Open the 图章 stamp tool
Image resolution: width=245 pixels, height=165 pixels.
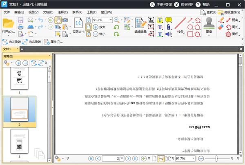click(x=209, y=25)
